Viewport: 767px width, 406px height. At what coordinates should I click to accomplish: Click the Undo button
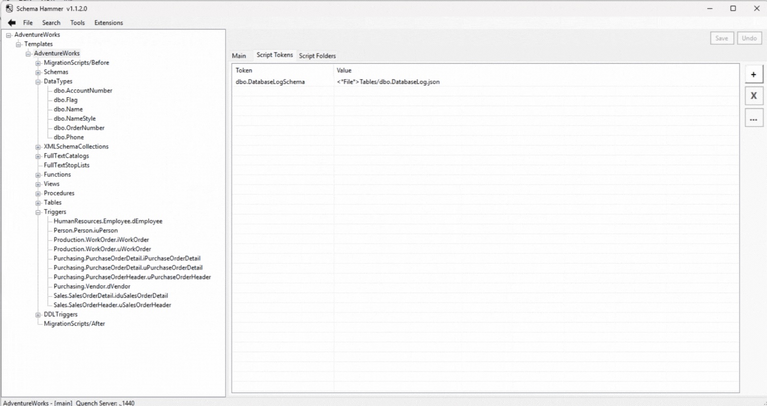(750, 38)
